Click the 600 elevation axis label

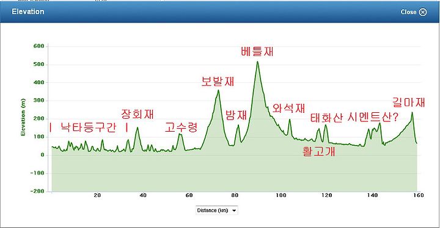tap(38, 46)
